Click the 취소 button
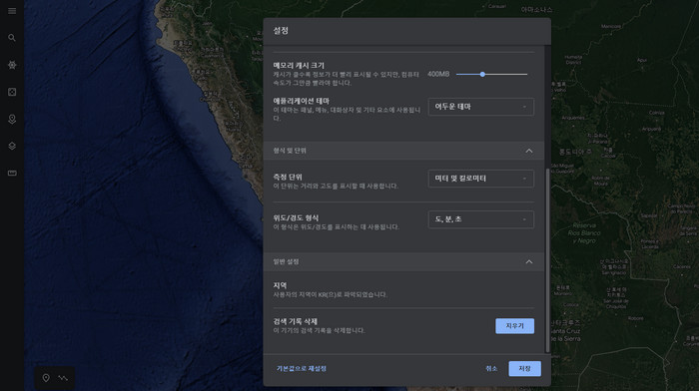The height and width of the screenshot is (391, 699). tap(491, 369)
